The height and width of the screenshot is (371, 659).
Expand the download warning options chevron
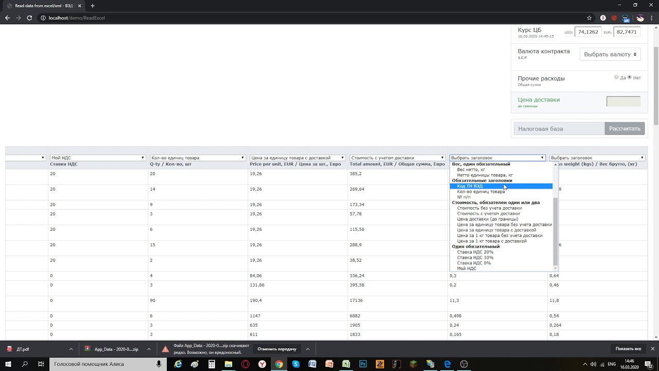308,349
